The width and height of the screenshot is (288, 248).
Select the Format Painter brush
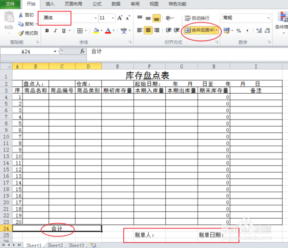pos(21,33)
